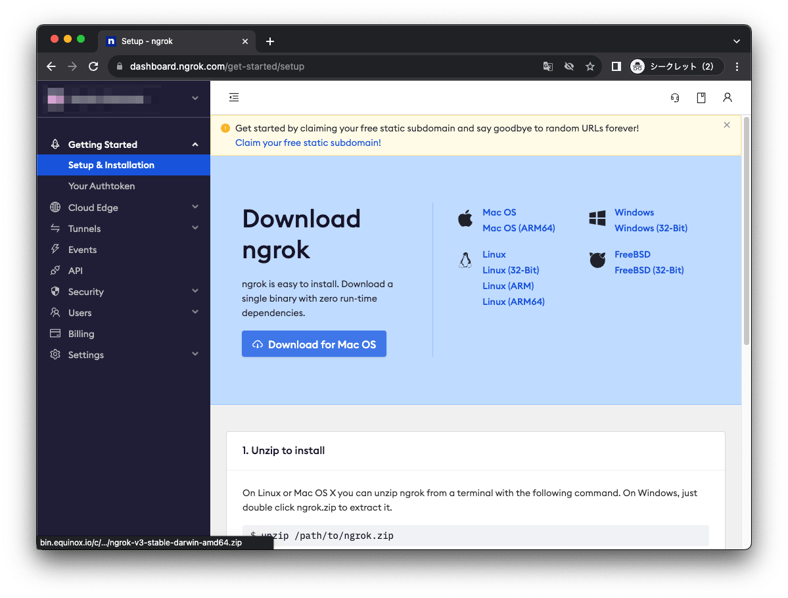Click 'Claim your free static subdomain!' link
This screenshot has height=598, width=788.
click(308, 143)
